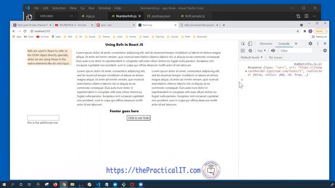The width and height of the screenshot is (335, 188).
Task: Open Explorer views three-dot menu in VS Code
Action: [x=71, y=16]
